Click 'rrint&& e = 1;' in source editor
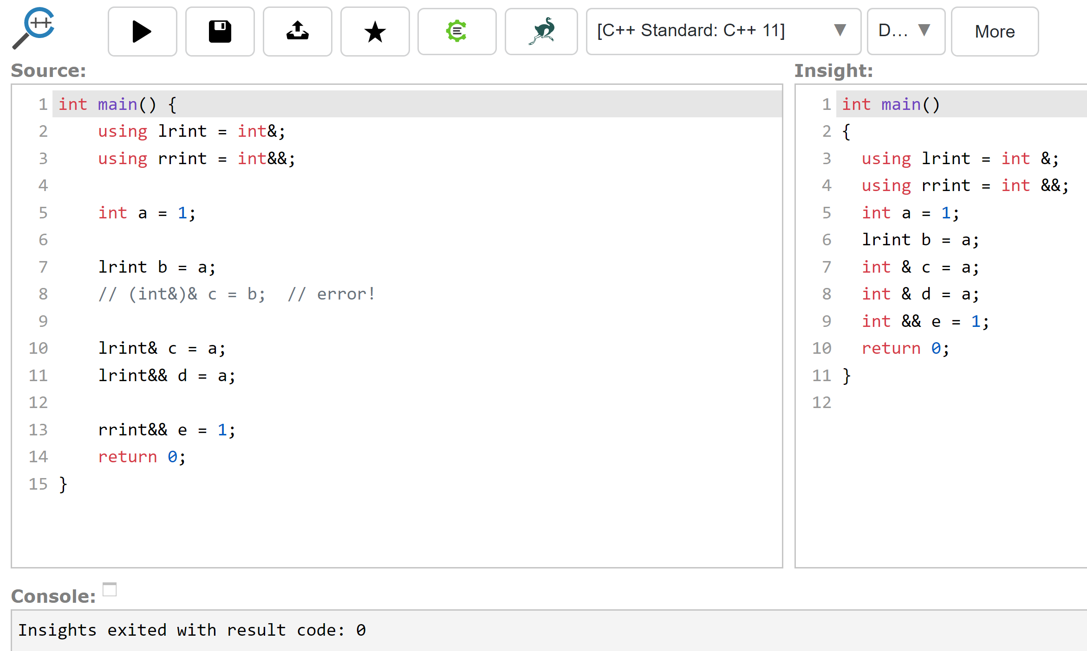Screen dimensions: 1087x651 (166, 430)
